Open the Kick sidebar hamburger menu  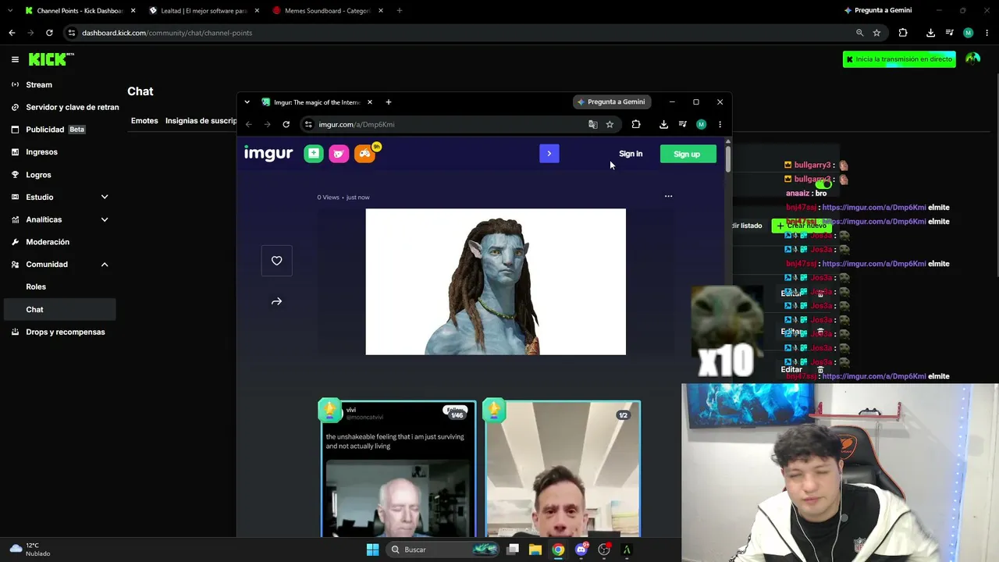click(15, 59)
